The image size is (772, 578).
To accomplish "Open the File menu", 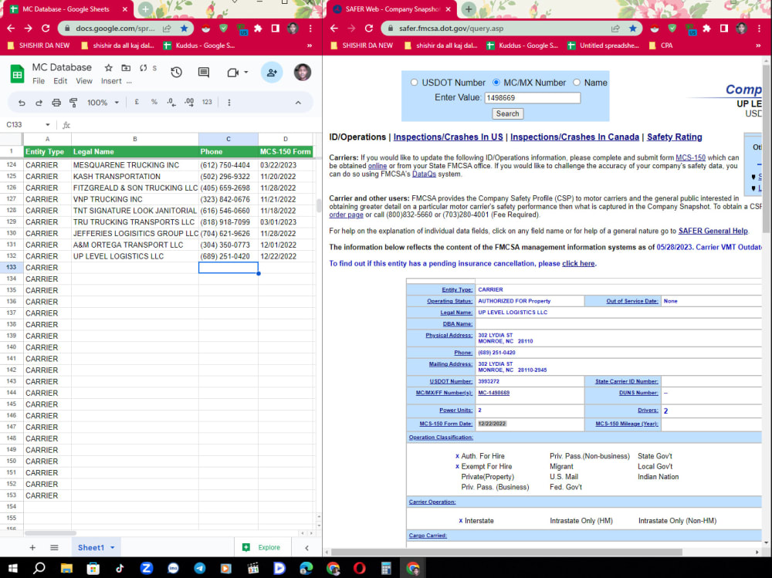I will (39, 81).
